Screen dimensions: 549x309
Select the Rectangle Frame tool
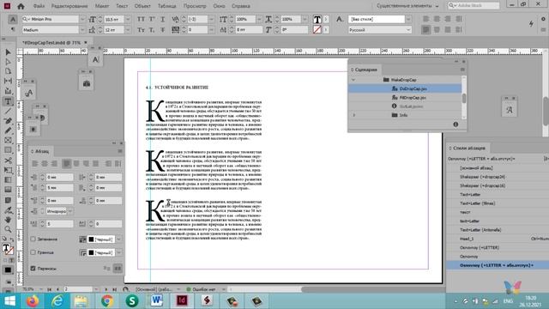(x=8, y=140)
